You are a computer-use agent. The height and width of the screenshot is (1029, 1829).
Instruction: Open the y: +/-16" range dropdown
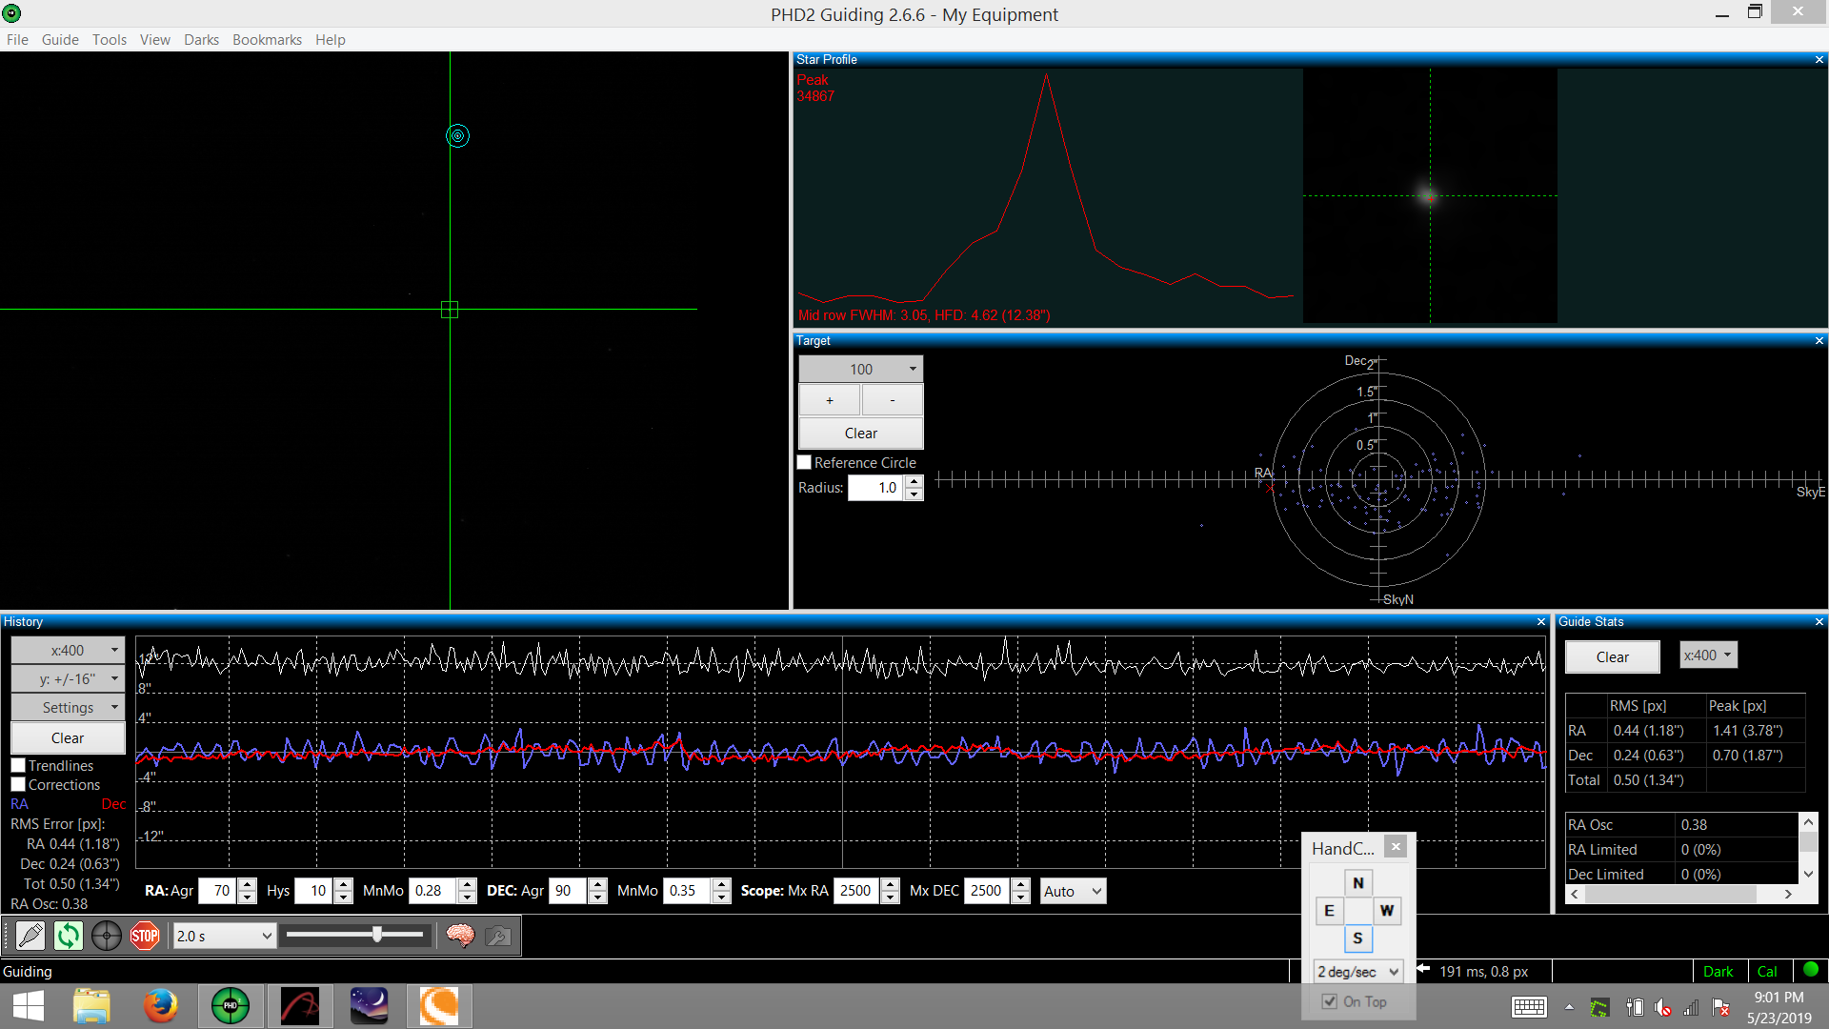pos(68,678)
